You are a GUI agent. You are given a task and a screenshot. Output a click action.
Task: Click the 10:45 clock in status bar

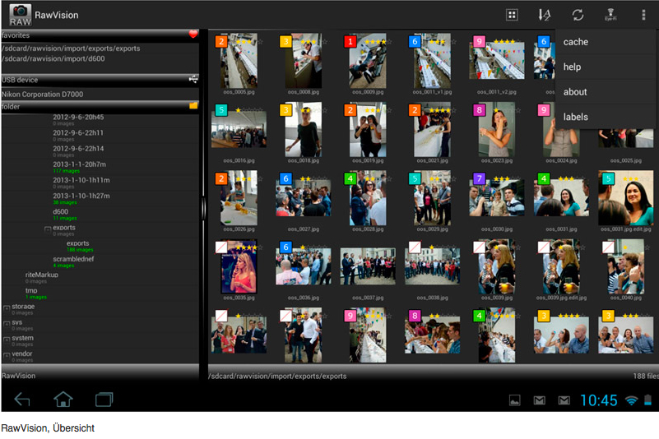pyautogui.click(x=598, y=400)
